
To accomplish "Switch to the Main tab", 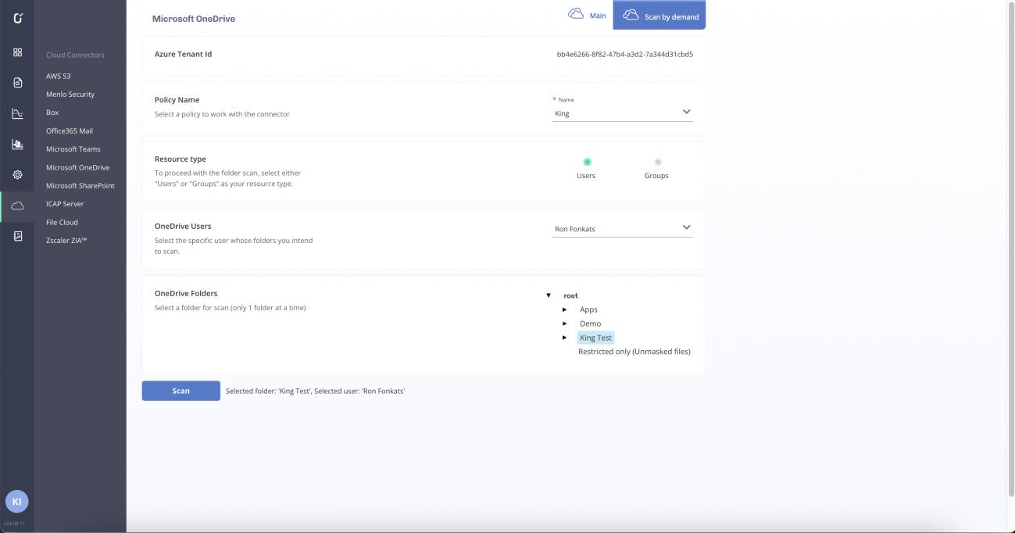I will (587, 15).
